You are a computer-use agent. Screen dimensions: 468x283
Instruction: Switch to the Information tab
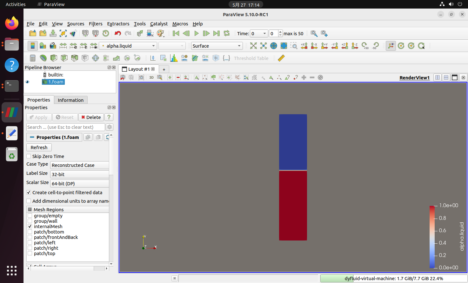tap(70, 100)
